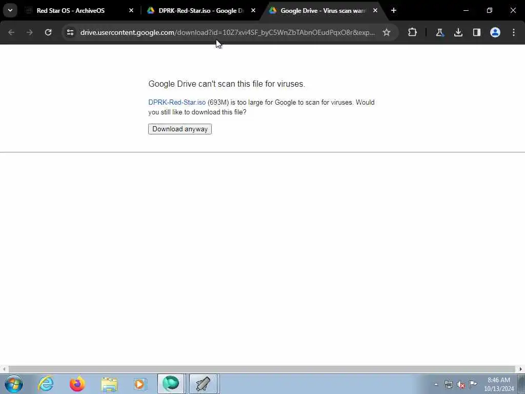Click the "can't scan this file" heading
The image size is (525, 394).
[227, 84]
